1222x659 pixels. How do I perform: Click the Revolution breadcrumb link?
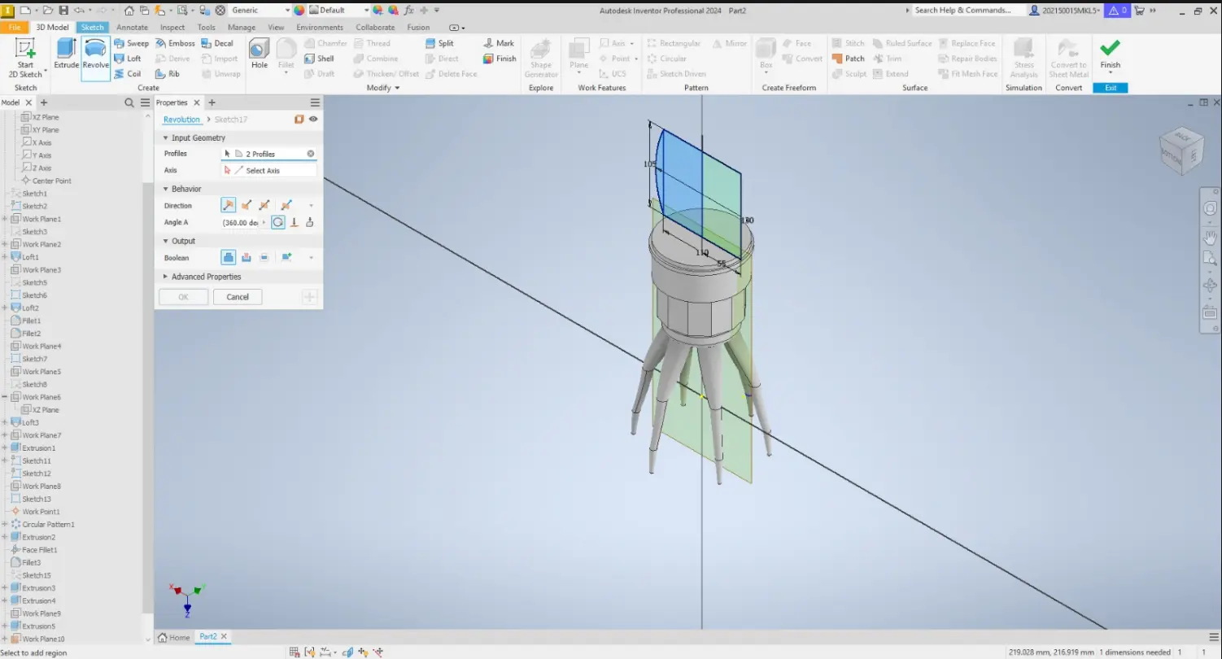tap(181, 119)
